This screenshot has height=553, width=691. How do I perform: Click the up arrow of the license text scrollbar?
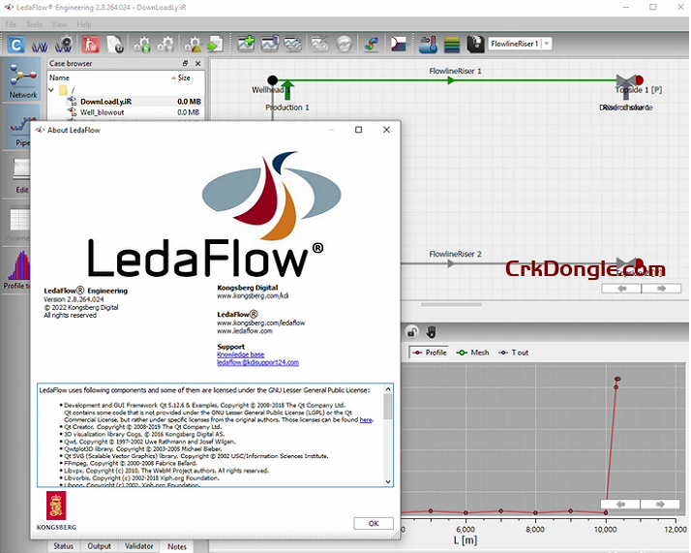click(388, 389)
